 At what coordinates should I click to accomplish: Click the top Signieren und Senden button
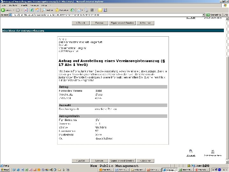click(x=122, y=23)
